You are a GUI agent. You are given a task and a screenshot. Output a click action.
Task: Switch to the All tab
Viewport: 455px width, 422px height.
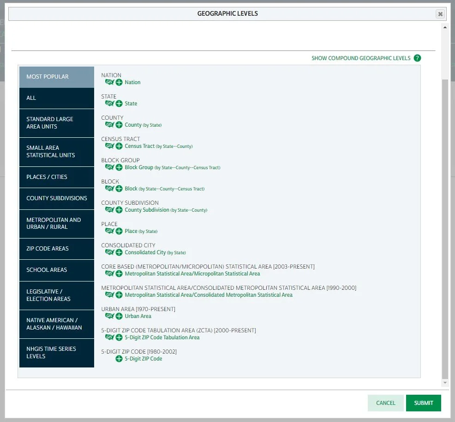pos(57,98)
